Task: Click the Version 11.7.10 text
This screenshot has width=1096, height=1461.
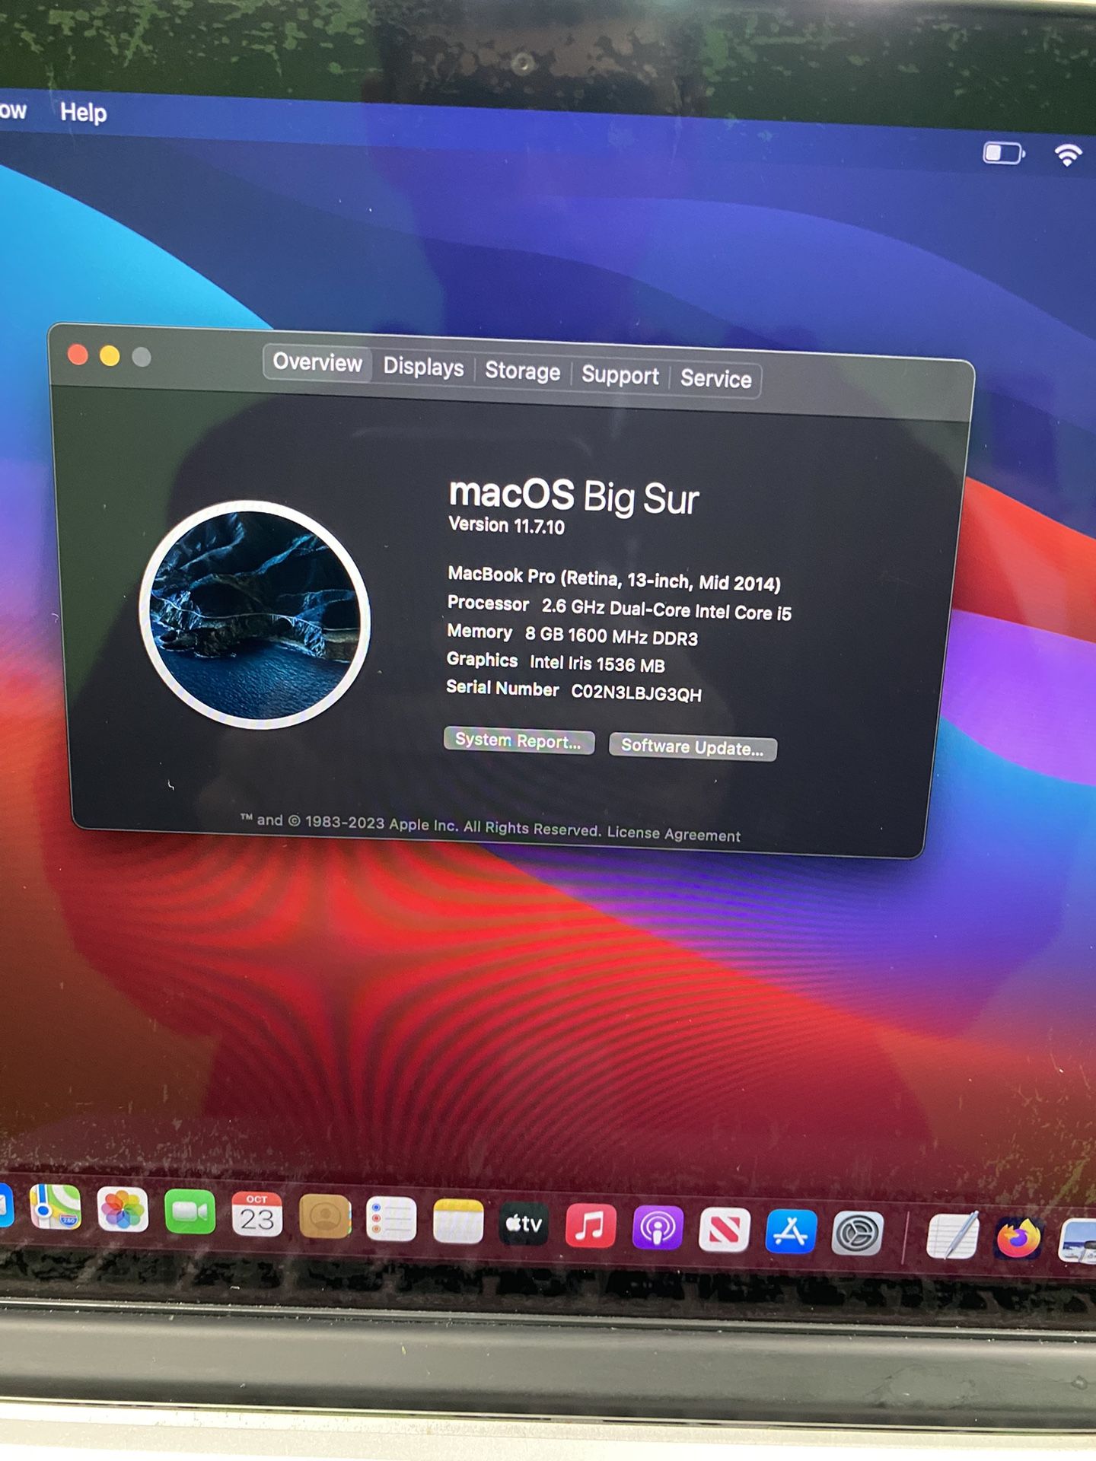Action: [x=506, y=525]
